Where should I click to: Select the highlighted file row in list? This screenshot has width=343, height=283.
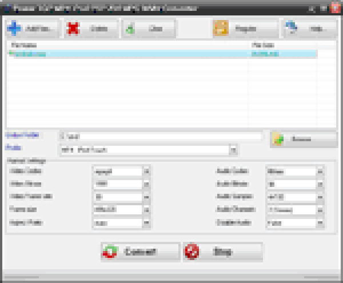(163, 54)
